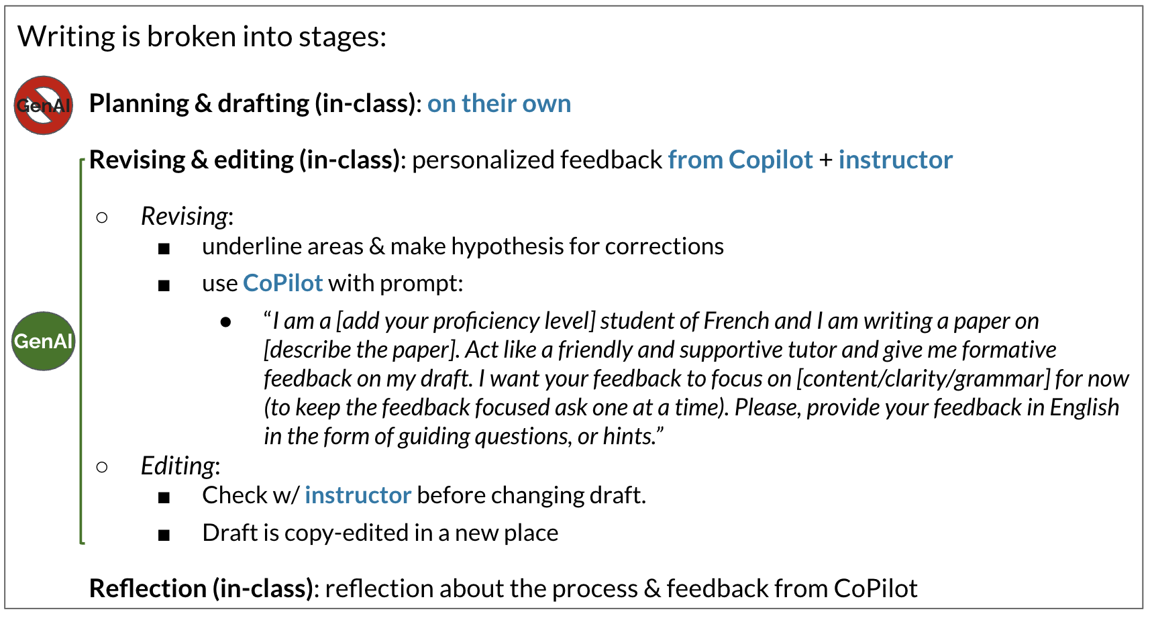This screenshot has width=1150, height=620.
Task: Select the "Planning & drafting (in-class)" heading
Action: (254, 103)
